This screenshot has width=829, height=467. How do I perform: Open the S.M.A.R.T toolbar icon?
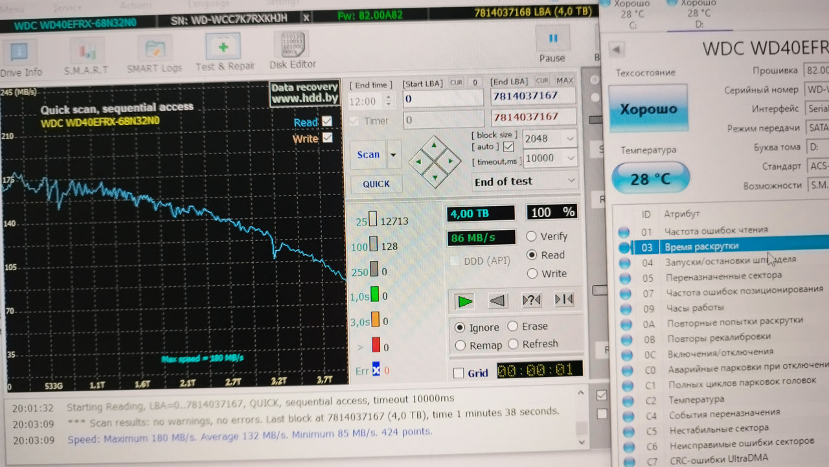coord(86,56)
